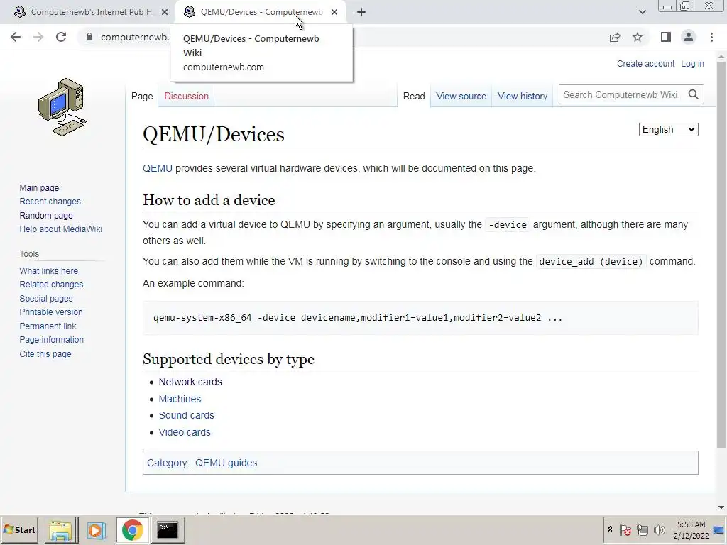Click the Create account link
This screenshot has width=727, height=545.
pos(645,63)
